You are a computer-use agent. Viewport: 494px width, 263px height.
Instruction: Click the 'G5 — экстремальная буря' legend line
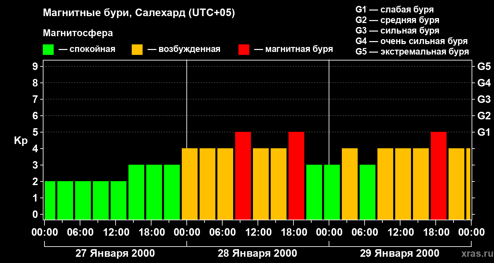[x=412, y=52]
